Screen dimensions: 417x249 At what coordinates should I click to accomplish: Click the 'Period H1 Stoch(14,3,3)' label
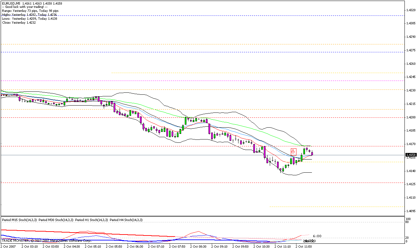(x=92, y=220)
